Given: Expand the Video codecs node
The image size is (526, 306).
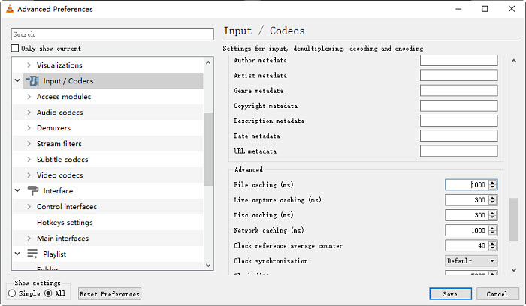Looking at the screenshot, I should 29,175.
